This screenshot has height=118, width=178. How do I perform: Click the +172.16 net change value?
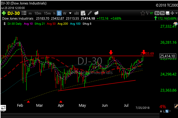(x=103, y=18)
